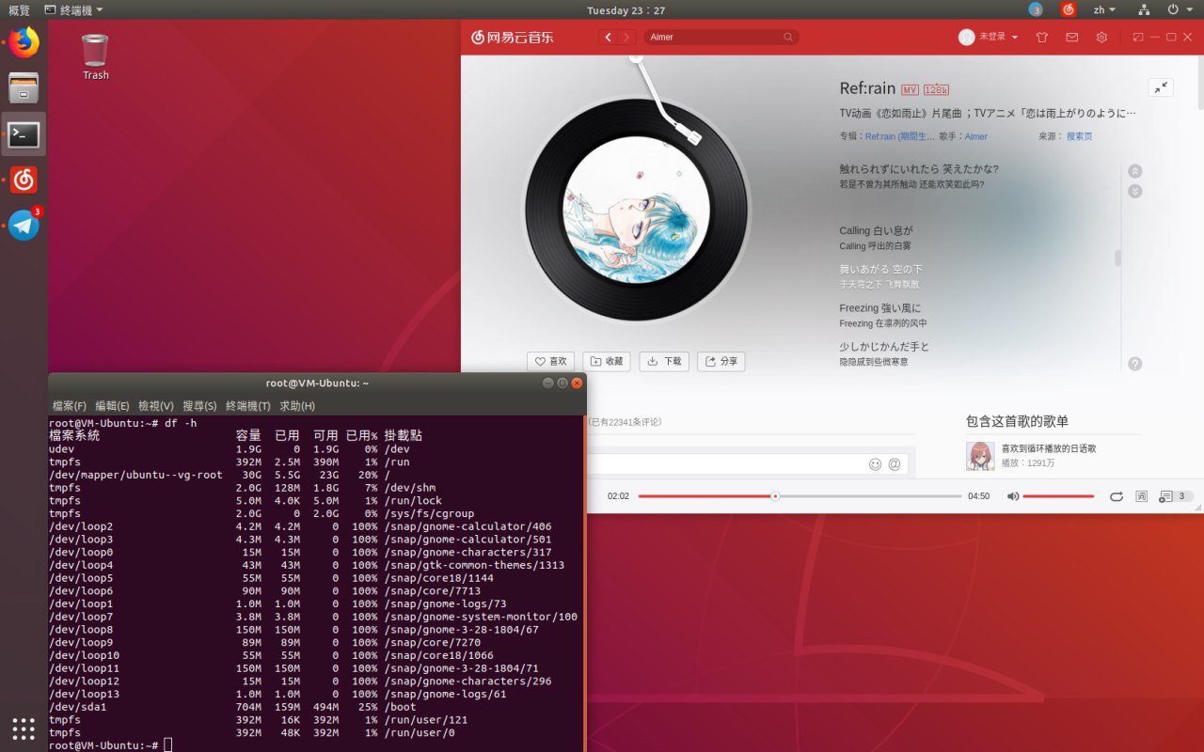The width and height of the screenshot is (1204, 752).
Task: Click 概覽 Activities in top bar
Action: 19,9
